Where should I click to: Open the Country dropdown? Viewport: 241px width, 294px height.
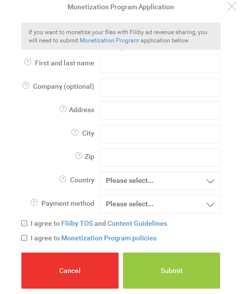pos(160,181)
